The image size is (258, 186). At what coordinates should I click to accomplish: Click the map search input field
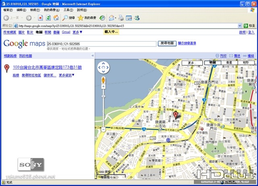(102, 44)
